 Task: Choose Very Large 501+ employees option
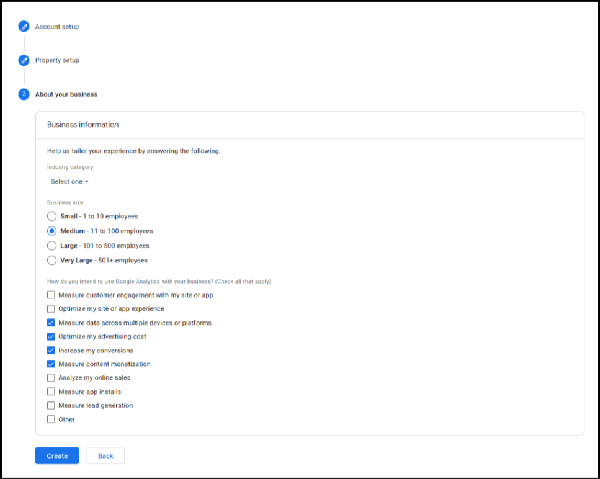(x=51, y=261)
